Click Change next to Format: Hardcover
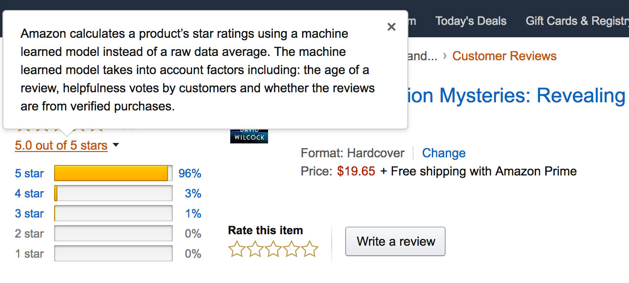Viewport: 629px width, 283px height. 444,153
